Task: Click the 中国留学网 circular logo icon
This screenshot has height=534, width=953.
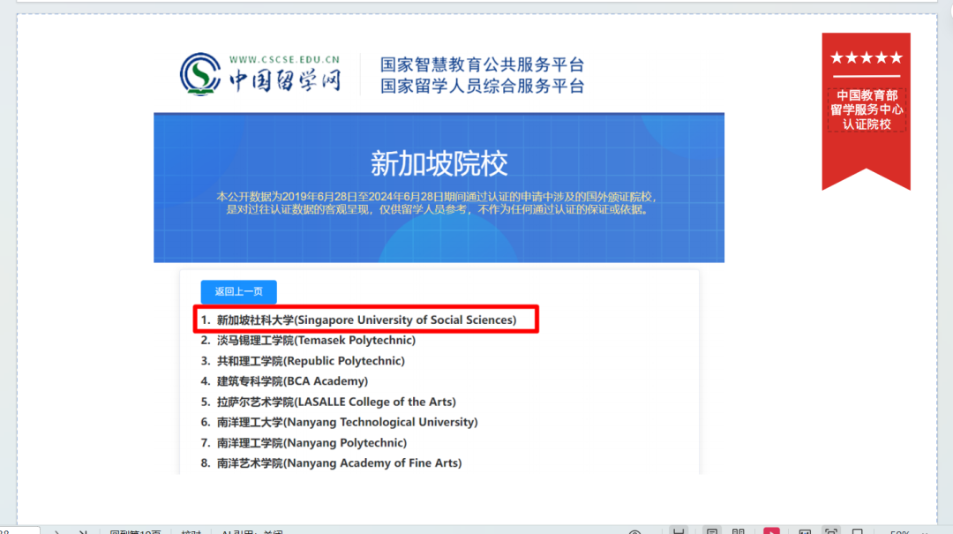Action: click(x=200, y=74)
